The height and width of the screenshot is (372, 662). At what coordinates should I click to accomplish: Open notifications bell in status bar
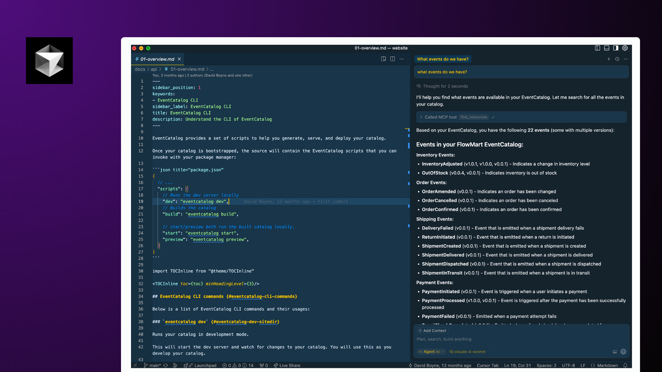coord(625,365)
